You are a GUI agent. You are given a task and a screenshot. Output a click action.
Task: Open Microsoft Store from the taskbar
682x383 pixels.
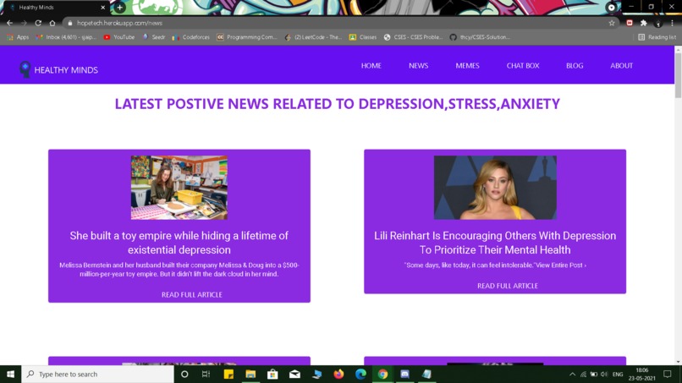point(272,374)
